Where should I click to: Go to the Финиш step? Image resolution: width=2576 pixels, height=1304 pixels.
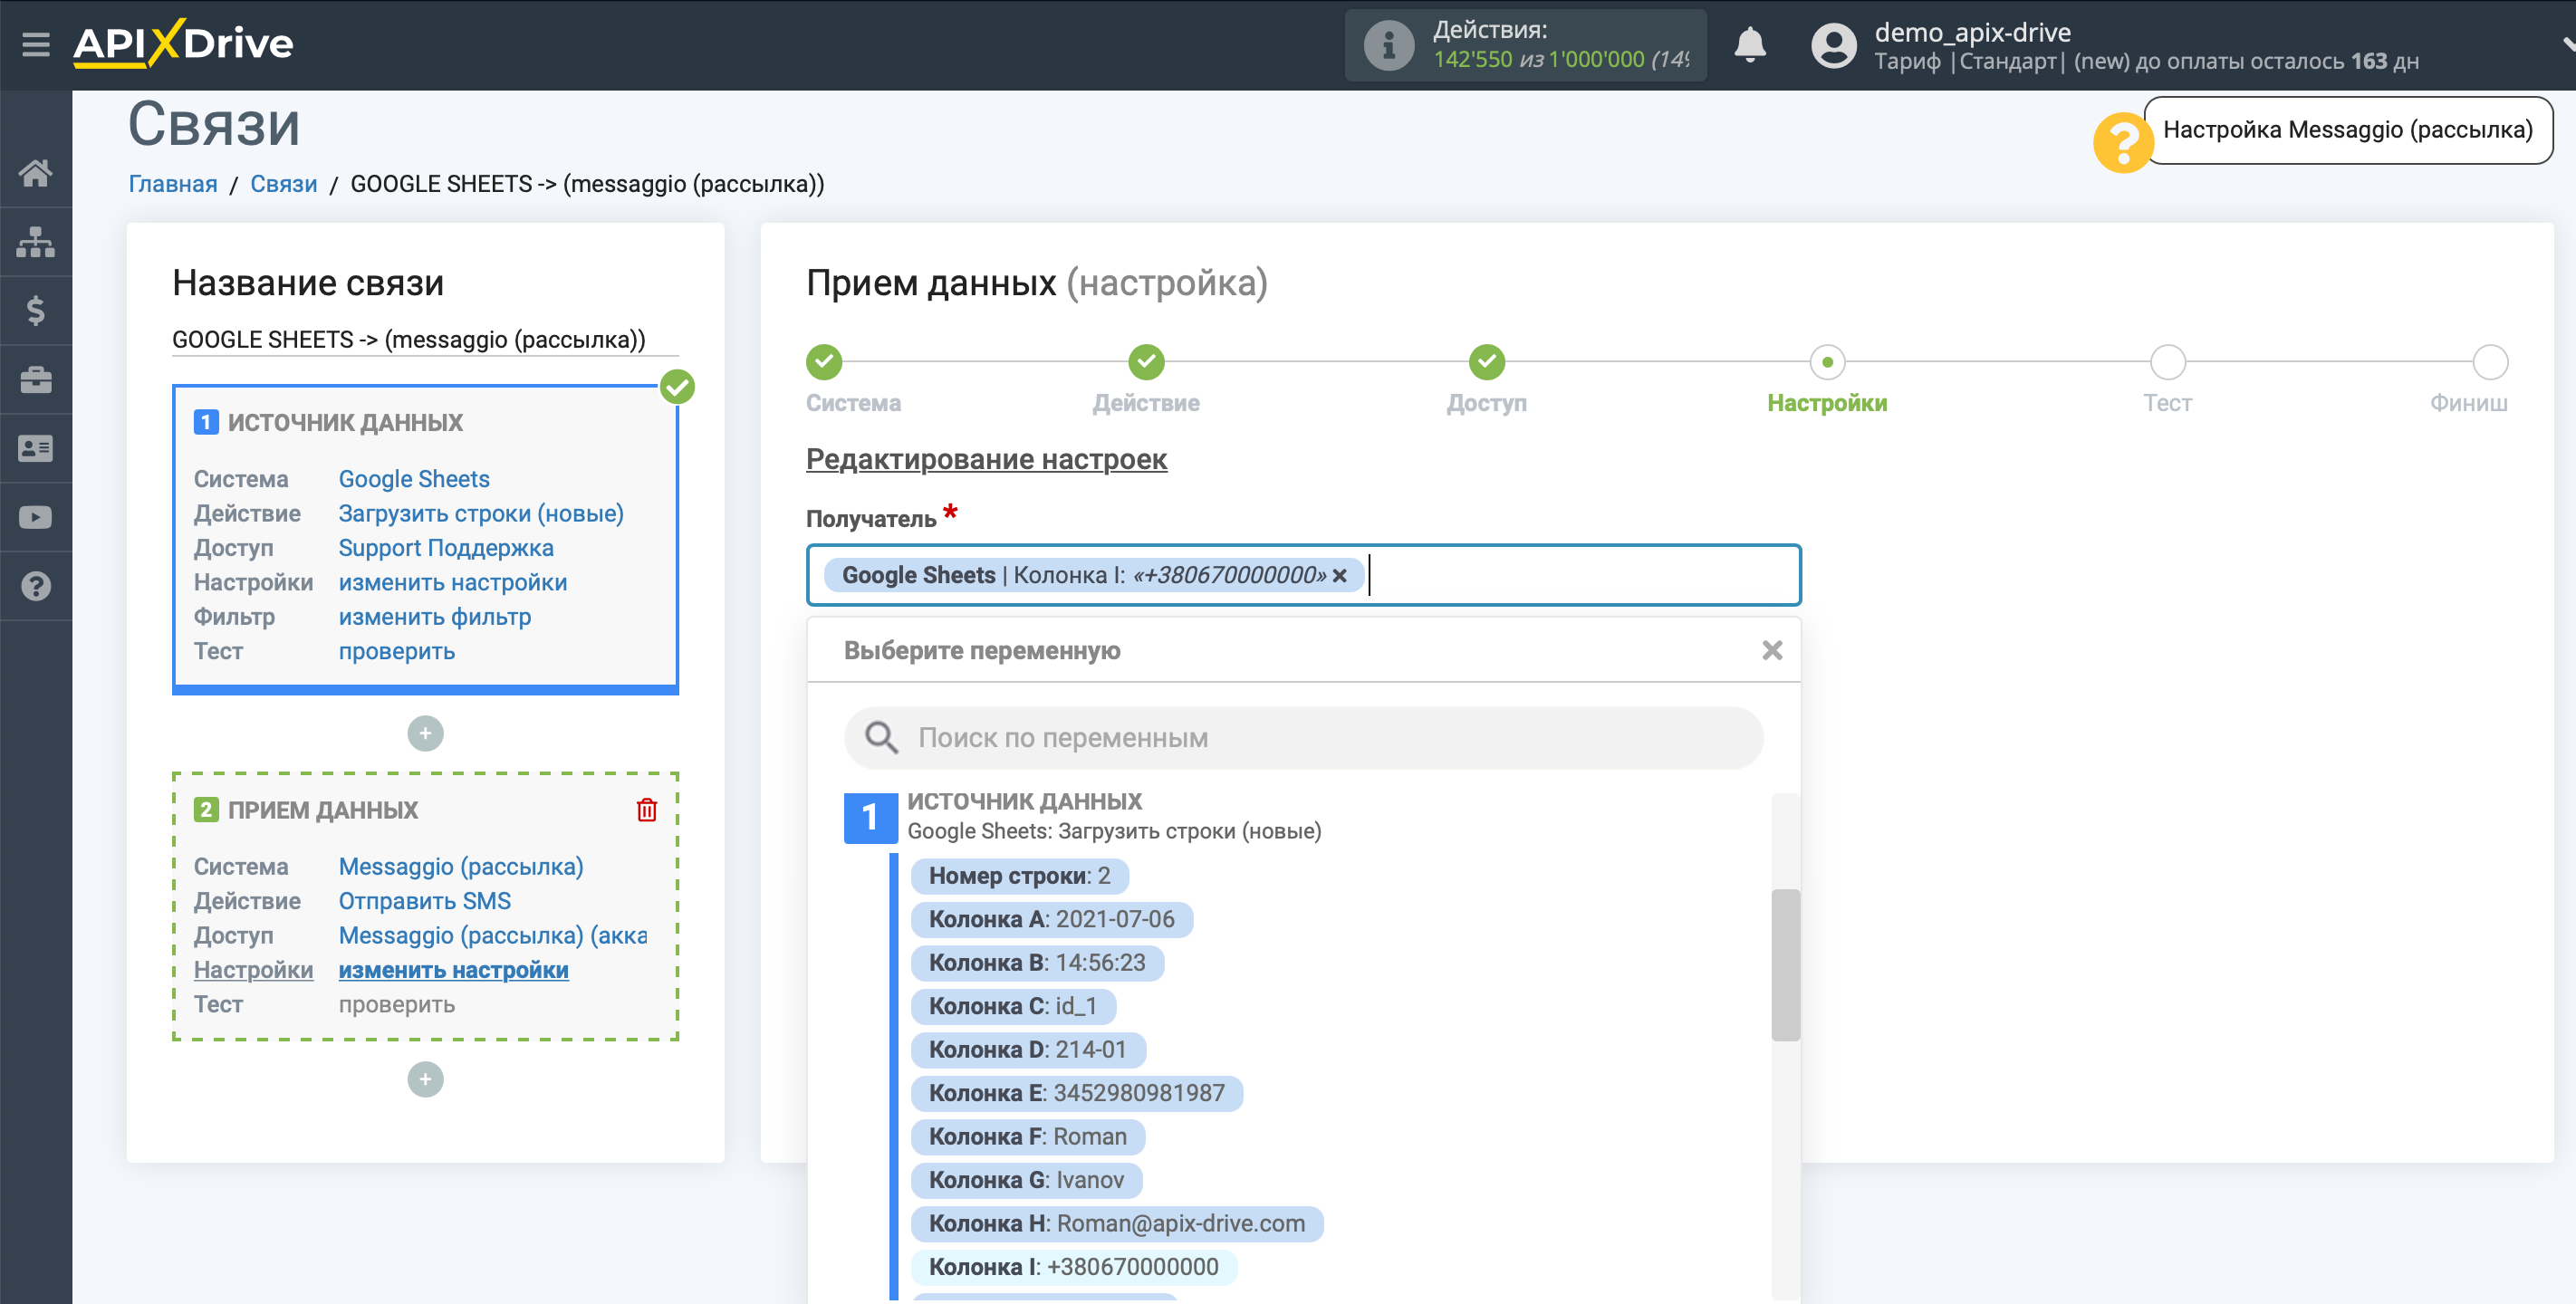click(x=2490, y=362)
